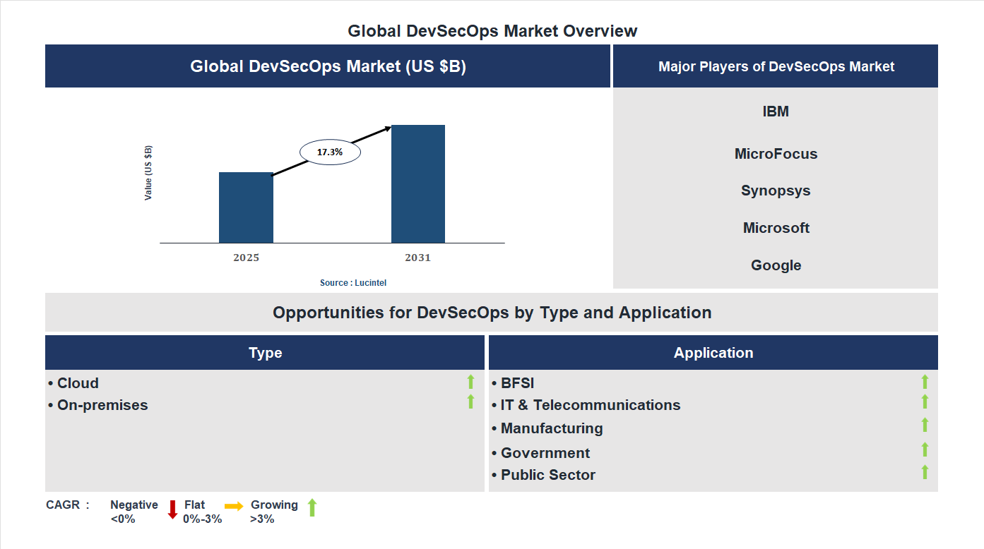Click the green Growing arrow in the legend
The width and height of the screenshot is (984, 549).
(x=312, y=508)
